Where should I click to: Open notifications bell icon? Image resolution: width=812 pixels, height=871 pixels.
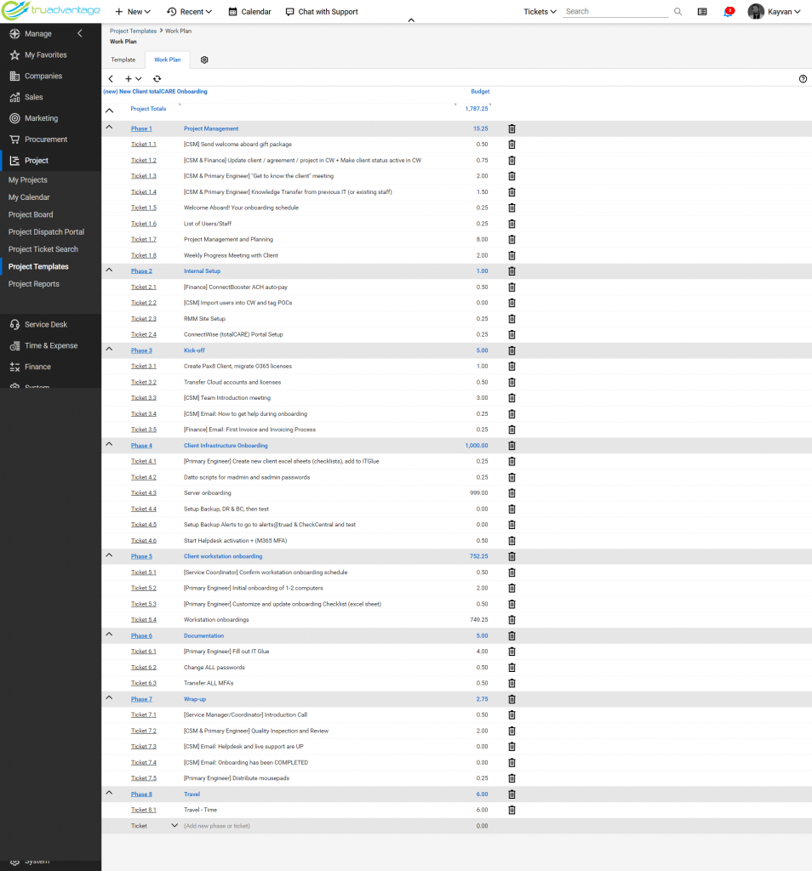click(x=728, y=12)
